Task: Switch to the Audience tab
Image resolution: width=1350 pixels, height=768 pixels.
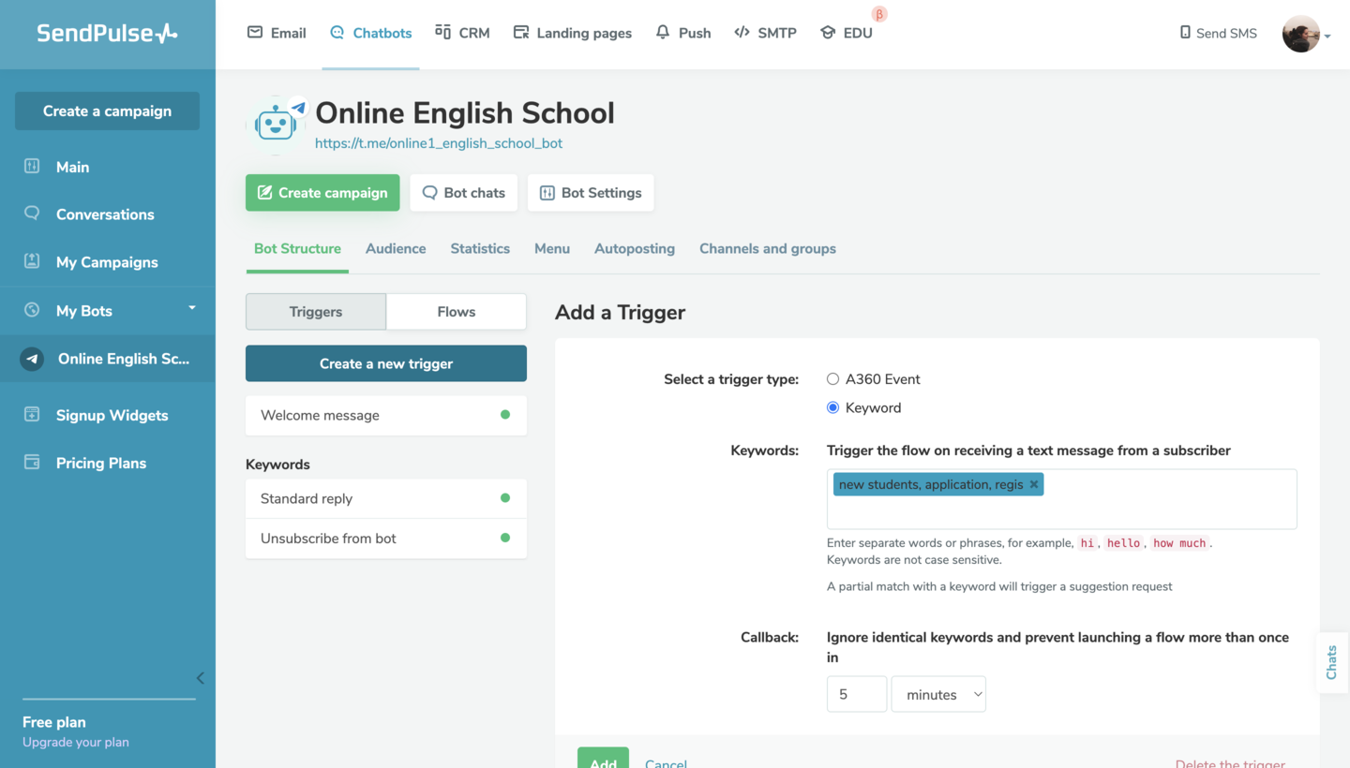Action: 396,249
